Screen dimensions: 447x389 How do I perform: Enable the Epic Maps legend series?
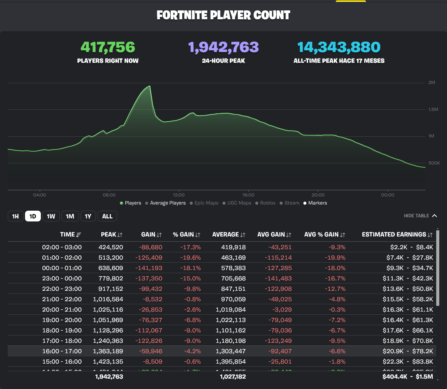(204, 203)
